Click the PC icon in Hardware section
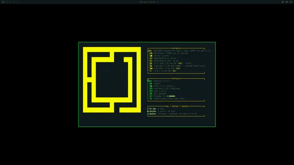The width and height of the screenshot is (294, 165). [148, 51]
